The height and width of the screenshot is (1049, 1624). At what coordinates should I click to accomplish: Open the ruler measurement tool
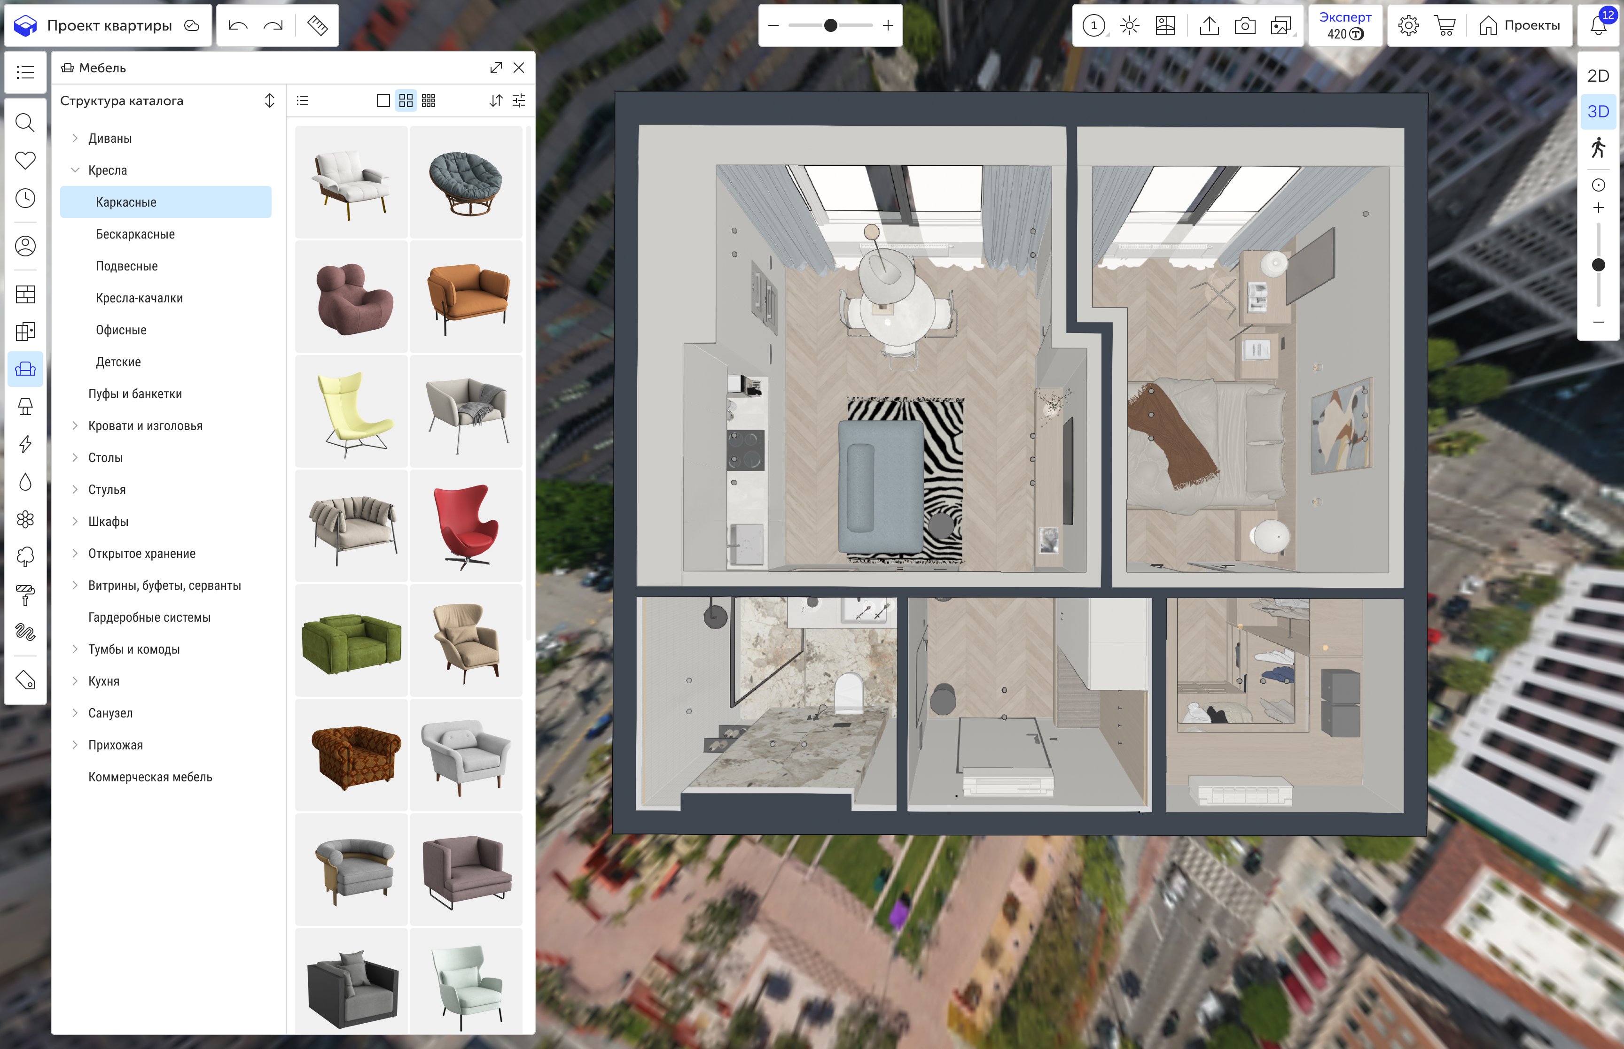[x=317, y=25]
